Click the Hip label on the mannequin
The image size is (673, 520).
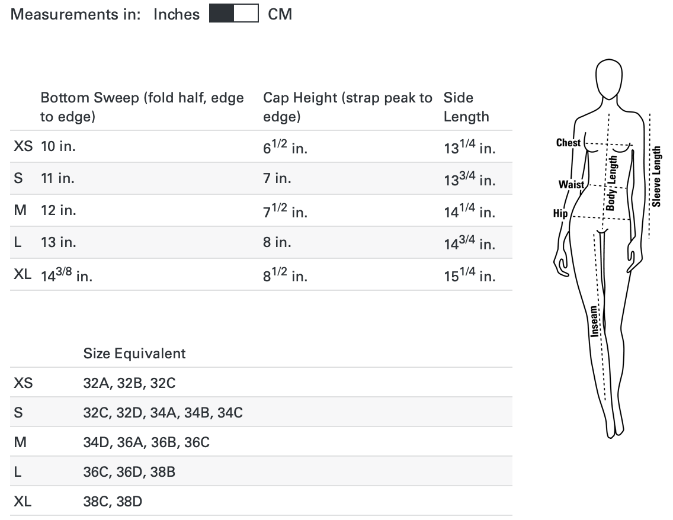tap(560, 213)
